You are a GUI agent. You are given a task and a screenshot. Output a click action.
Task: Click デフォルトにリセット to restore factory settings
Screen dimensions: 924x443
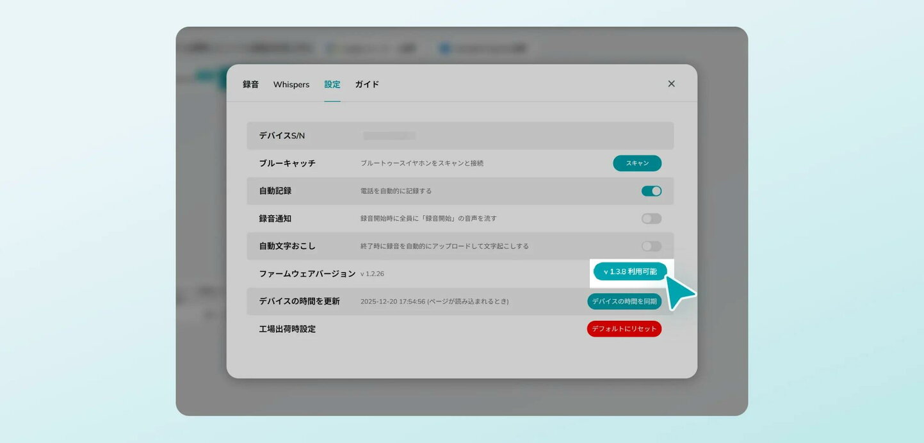click(x=624, y=328)
